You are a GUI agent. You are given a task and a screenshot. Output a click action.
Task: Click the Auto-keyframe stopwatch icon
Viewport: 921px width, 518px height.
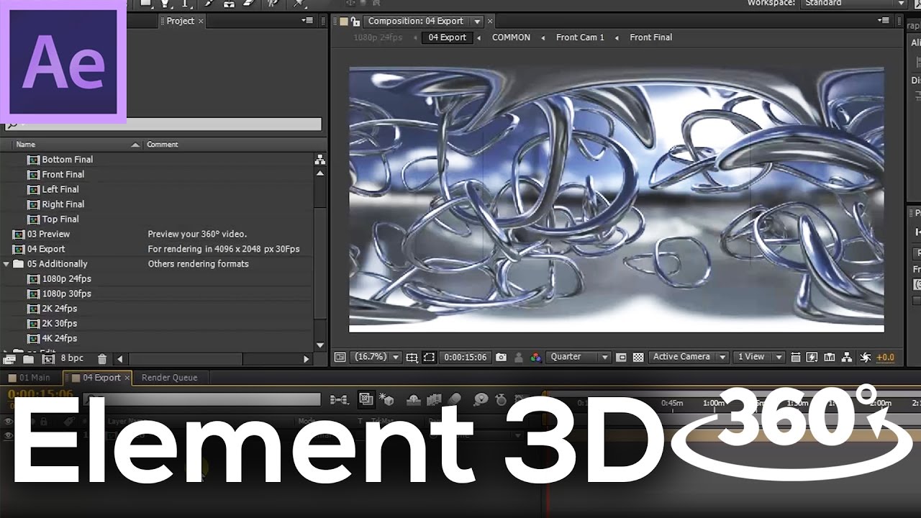point(502,399)
